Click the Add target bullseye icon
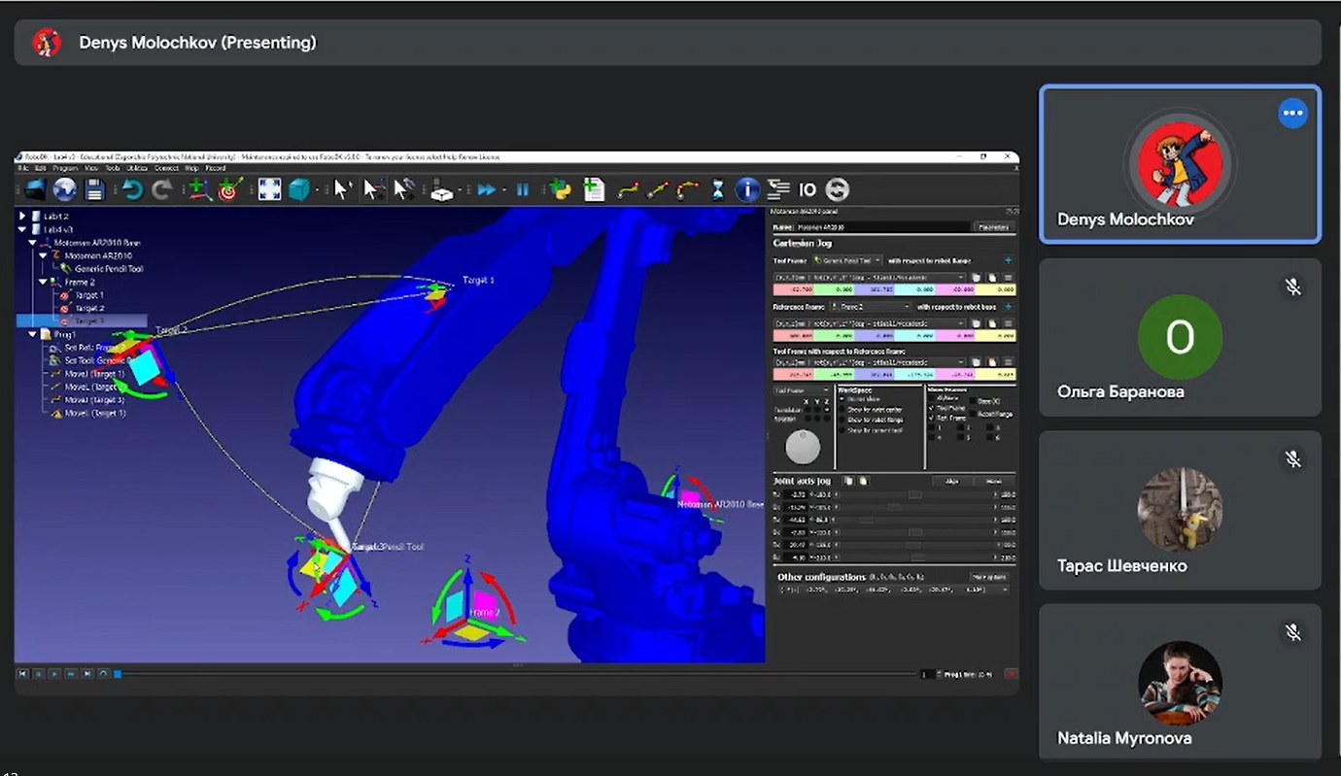This screenshot has width=1341, height=776. 228,189
